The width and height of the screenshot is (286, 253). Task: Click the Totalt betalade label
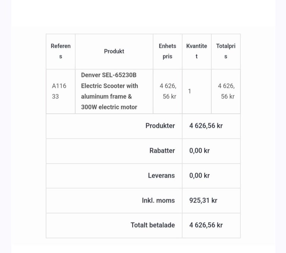point(153,225)
